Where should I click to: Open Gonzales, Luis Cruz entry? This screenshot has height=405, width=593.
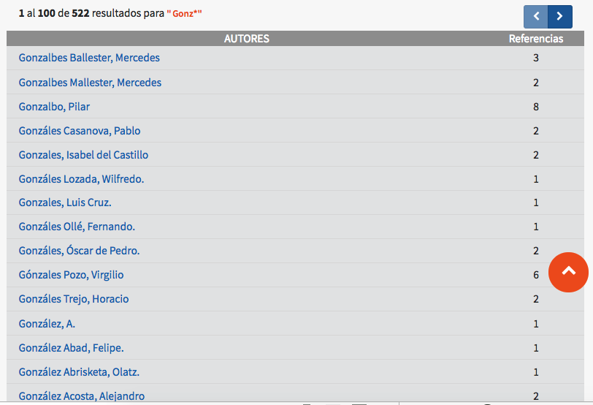coord(65,202)
